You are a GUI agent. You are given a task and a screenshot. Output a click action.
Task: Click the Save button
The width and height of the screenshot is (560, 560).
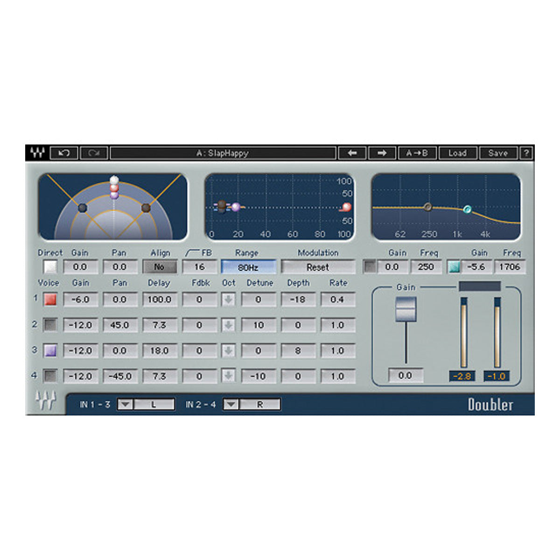click(498, 153)
